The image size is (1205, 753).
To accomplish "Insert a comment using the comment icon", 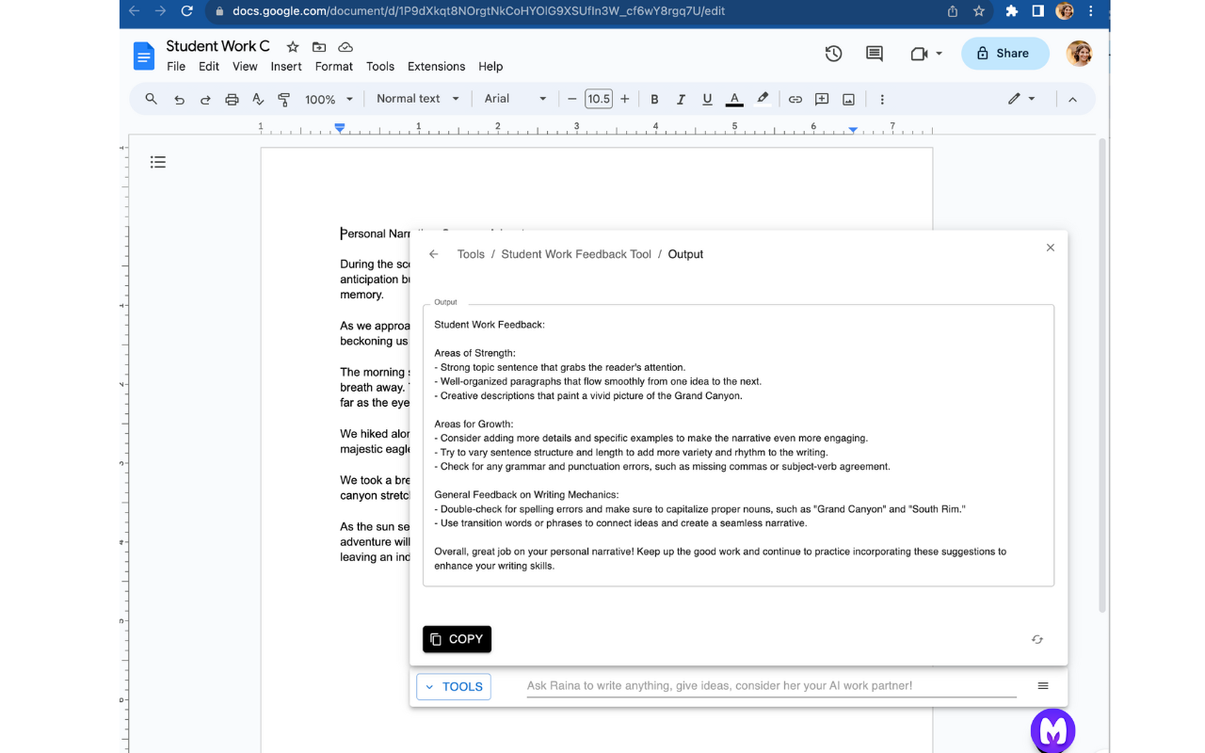I will (x=821, y=99).
